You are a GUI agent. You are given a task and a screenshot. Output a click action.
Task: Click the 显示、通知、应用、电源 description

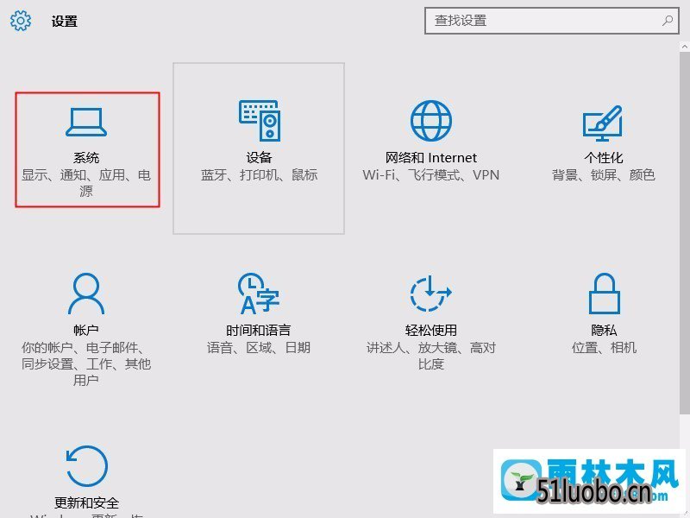86,183
